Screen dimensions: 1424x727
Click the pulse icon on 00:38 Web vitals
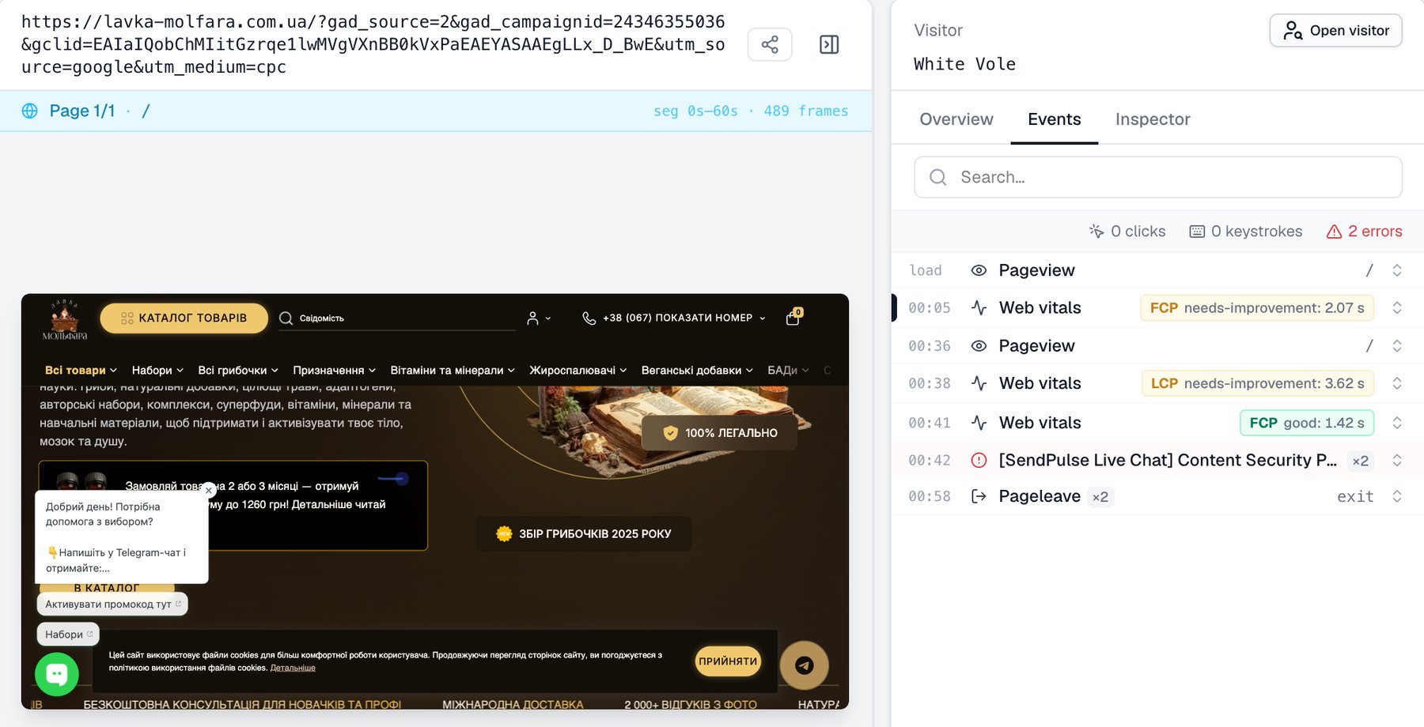pos(979,383)
